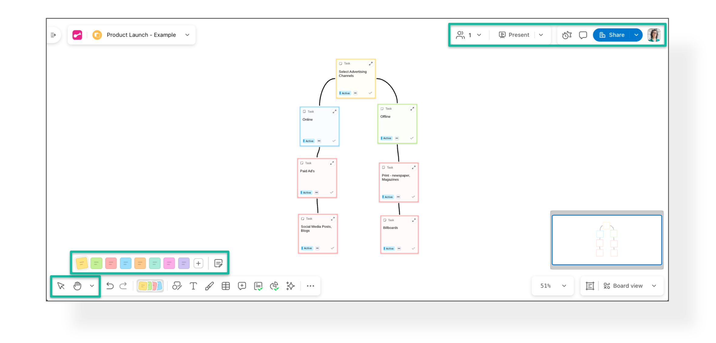Check off the Billboards task
This screenshot has height=343, width=716.
pos(413,248)
